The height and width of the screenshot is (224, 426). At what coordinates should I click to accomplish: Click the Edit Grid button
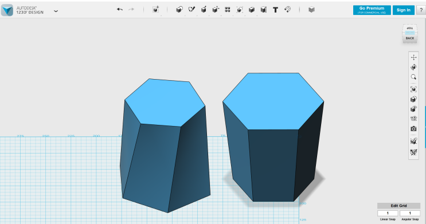pos(398,206)
